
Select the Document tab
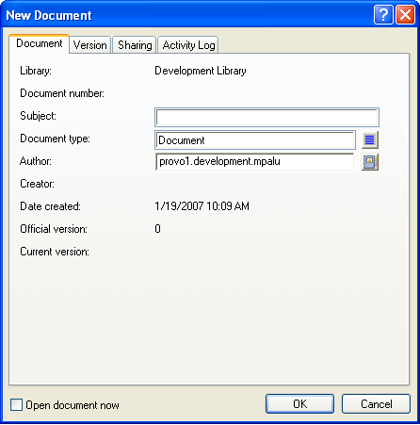(40, 43)
